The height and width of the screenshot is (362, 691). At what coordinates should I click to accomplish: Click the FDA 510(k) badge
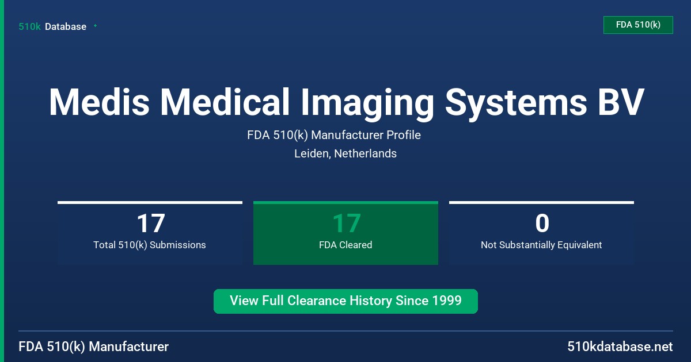click(x=638, y=25)
